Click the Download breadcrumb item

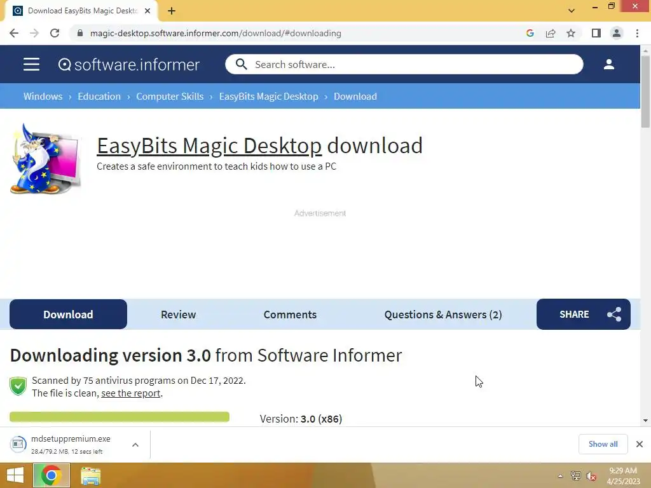[x=355, y=97]
